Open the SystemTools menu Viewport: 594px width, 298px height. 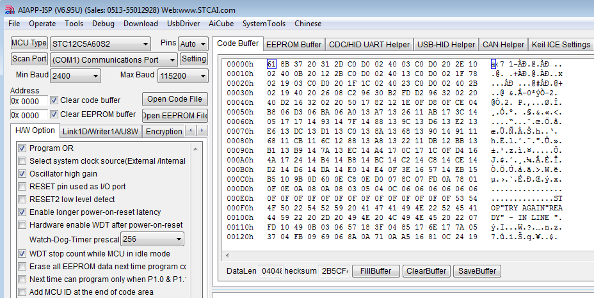pos(264,24)
